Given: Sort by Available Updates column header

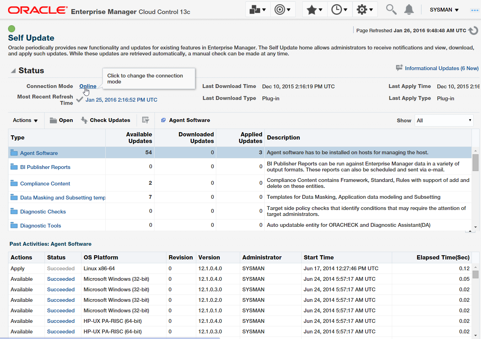Looking at the screenshot, I should [130, 138].
